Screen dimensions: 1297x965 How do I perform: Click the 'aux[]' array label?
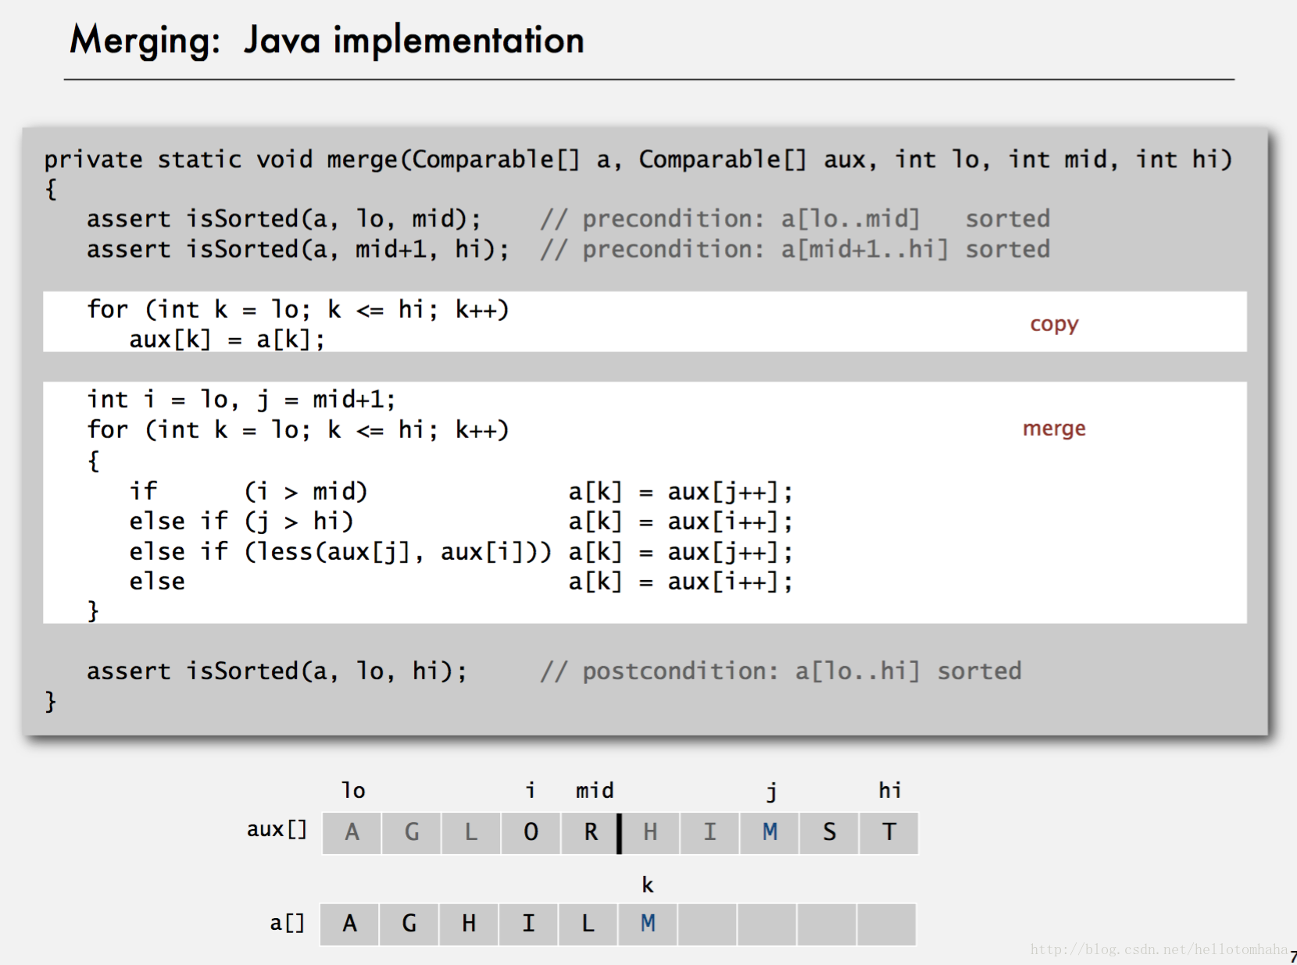[277, 829]
